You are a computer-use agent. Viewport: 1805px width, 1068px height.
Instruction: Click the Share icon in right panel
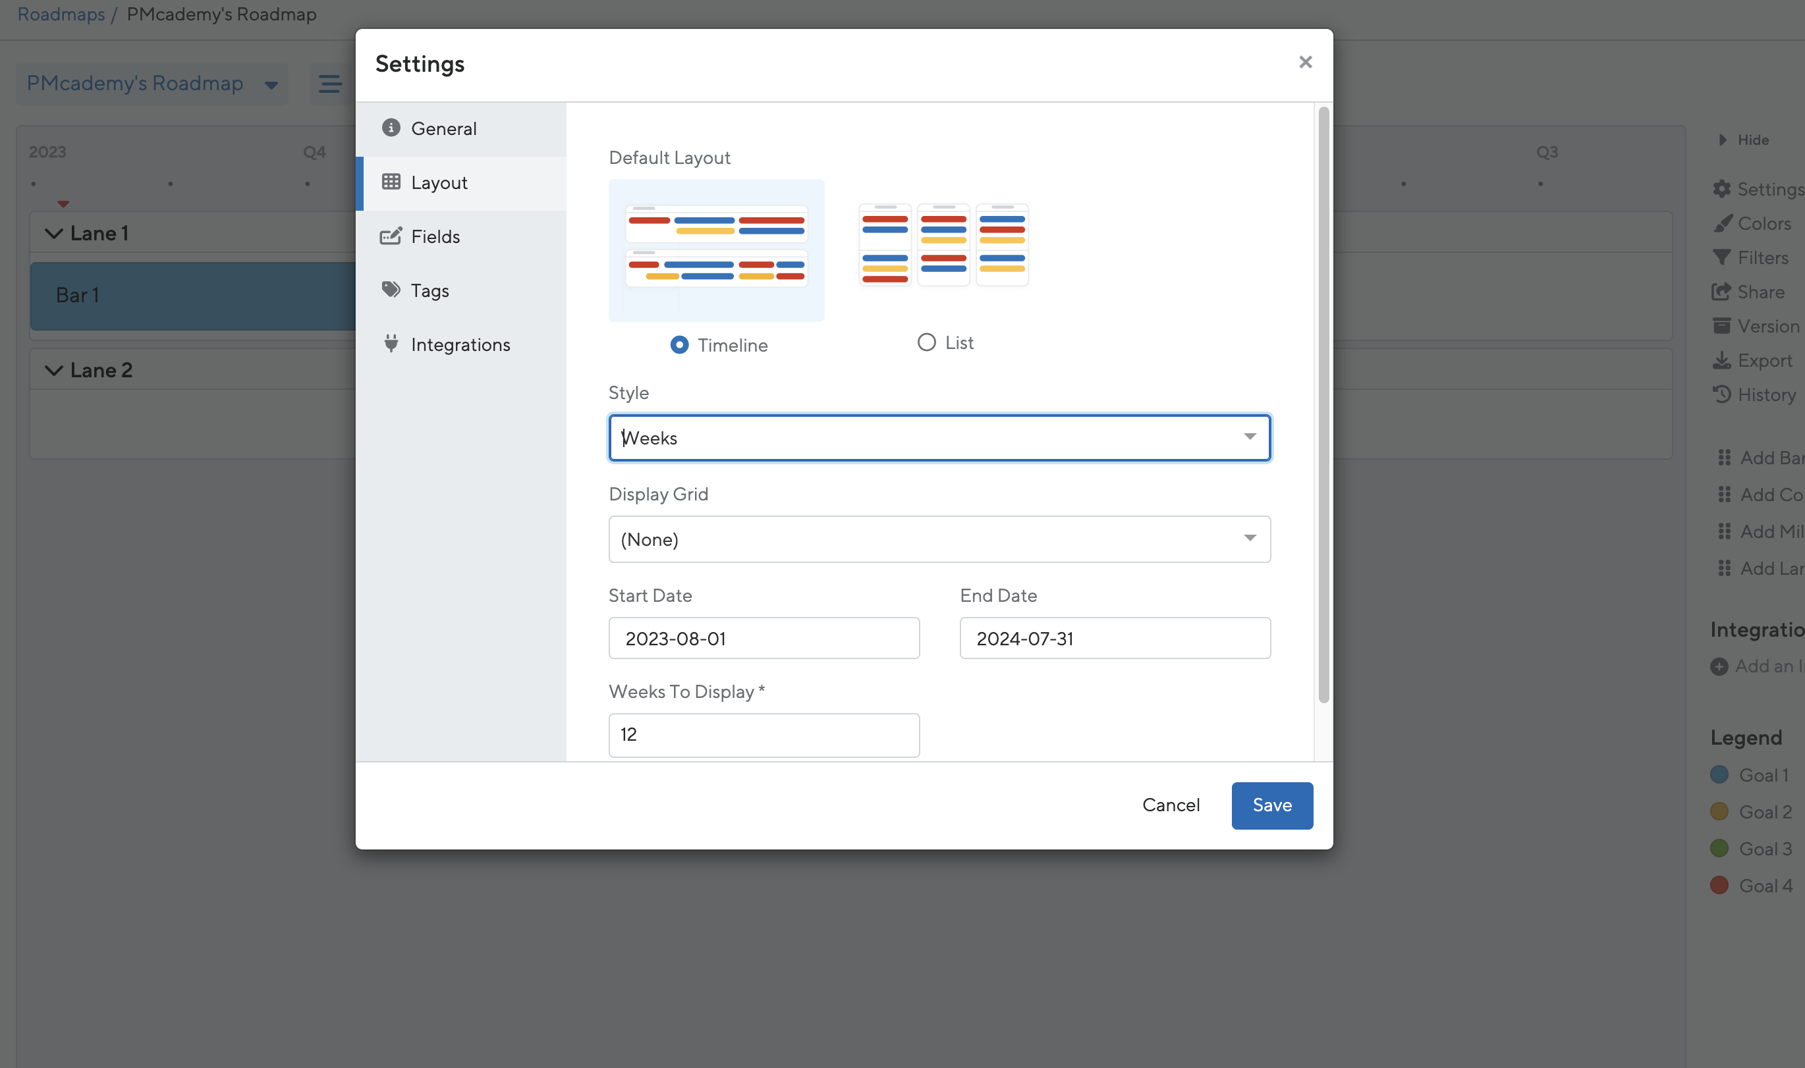[x=1721, y=292]
